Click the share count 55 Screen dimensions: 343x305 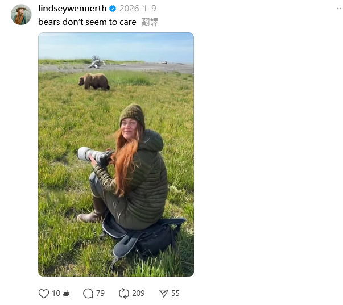click(x=175, y=294)
